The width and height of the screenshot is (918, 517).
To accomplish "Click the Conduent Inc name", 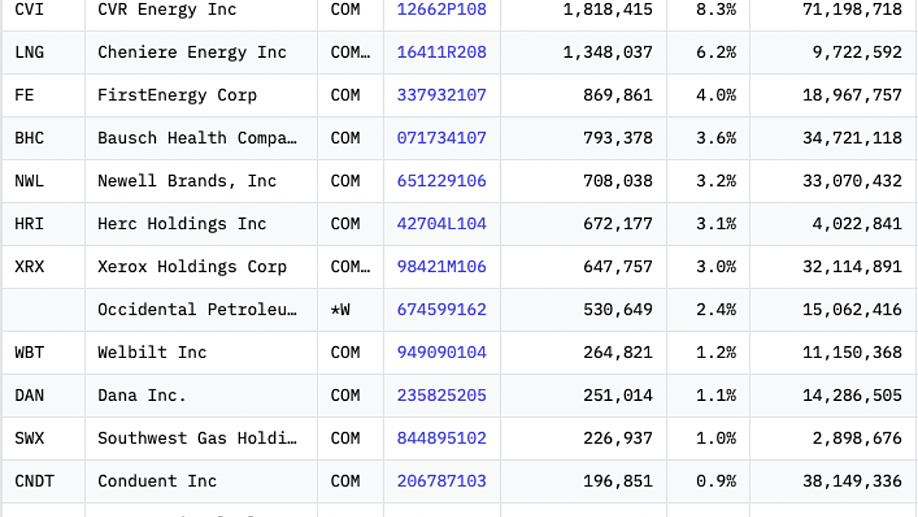I will tap(157, 481).
